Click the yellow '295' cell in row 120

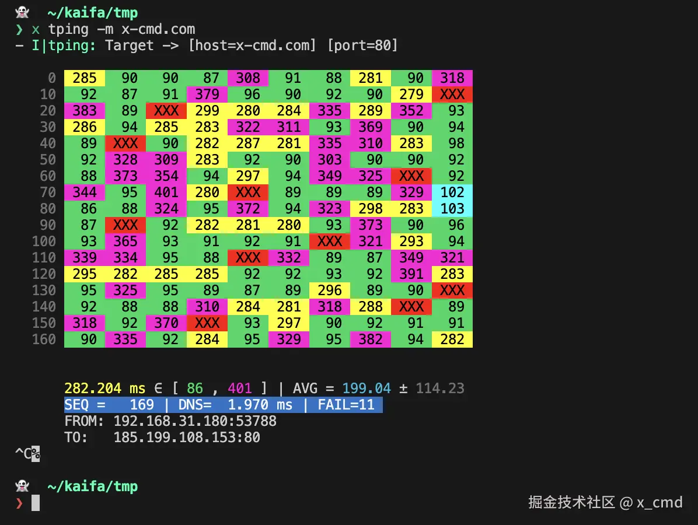pyautogui.click(x=85, y=274)
